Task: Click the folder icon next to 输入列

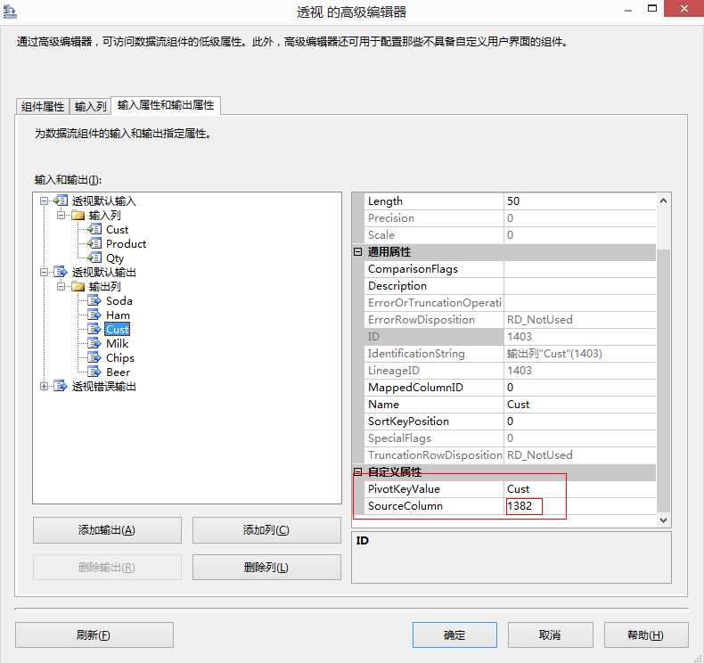Action: click(x=78, y=215)
